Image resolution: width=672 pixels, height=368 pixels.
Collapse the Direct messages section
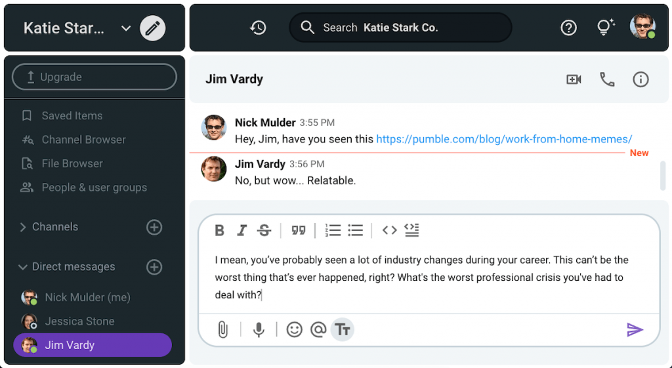tap(24, 267)
